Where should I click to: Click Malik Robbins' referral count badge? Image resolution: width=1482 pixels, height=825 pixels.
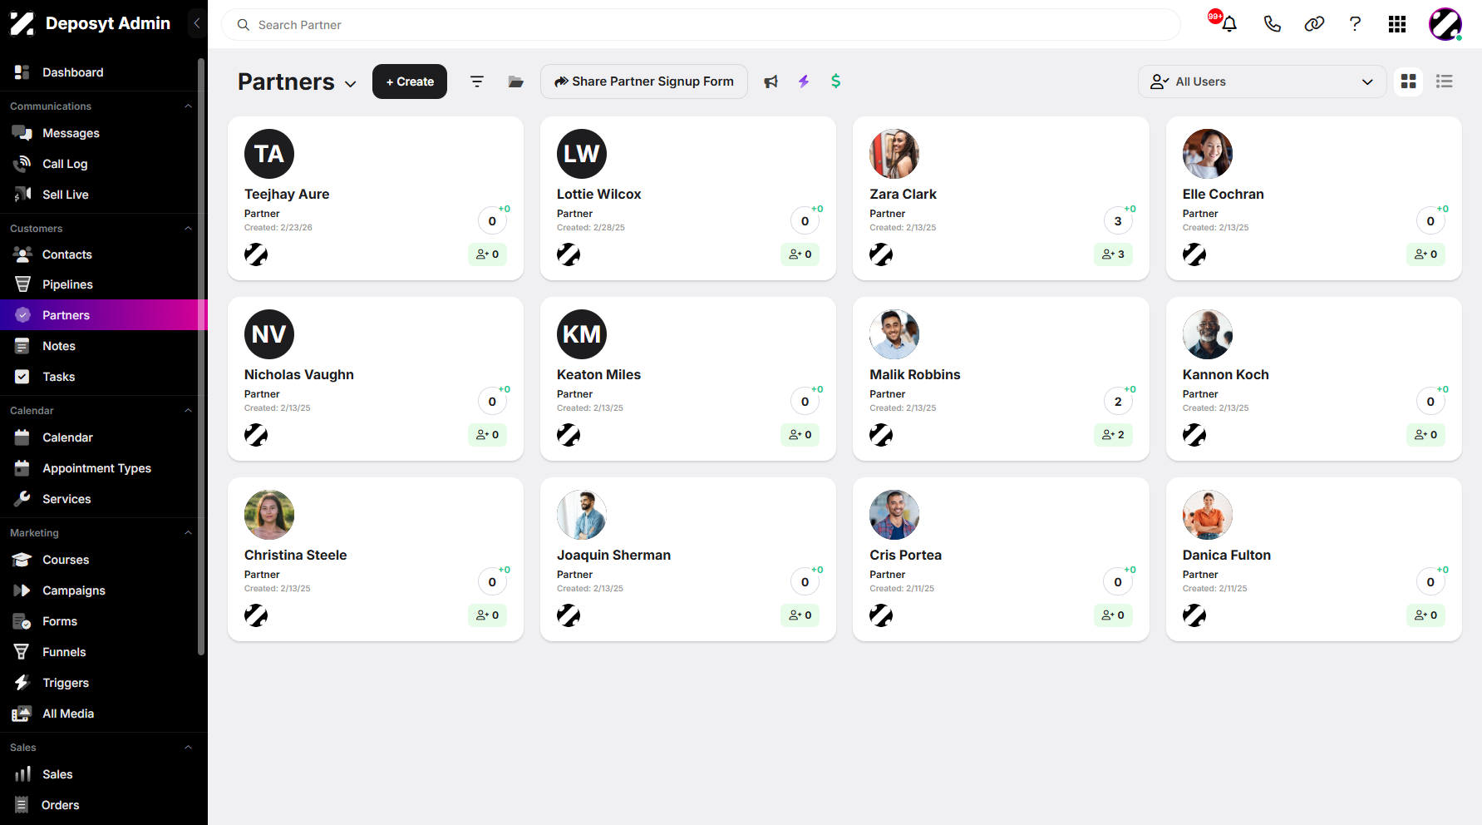point(1113,435)
